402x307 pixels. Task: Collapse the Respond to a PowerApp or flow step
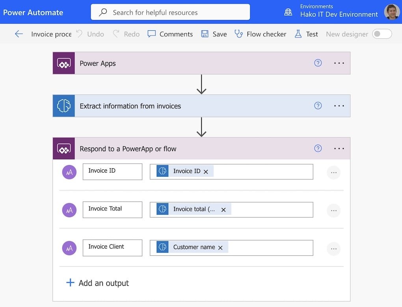click(201, 149)
